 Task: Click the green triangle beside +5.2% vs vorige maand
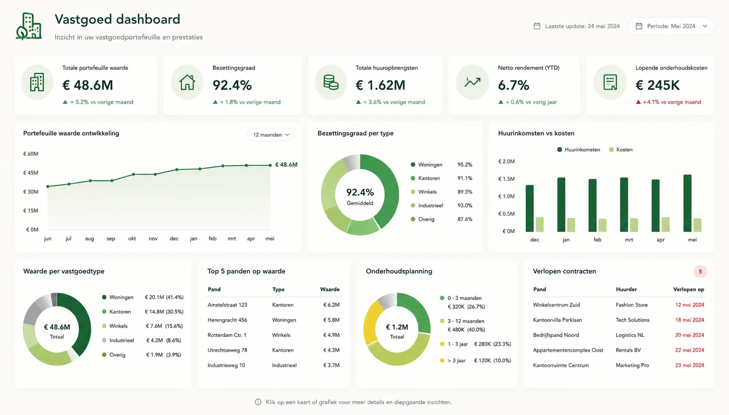(65, 102)
